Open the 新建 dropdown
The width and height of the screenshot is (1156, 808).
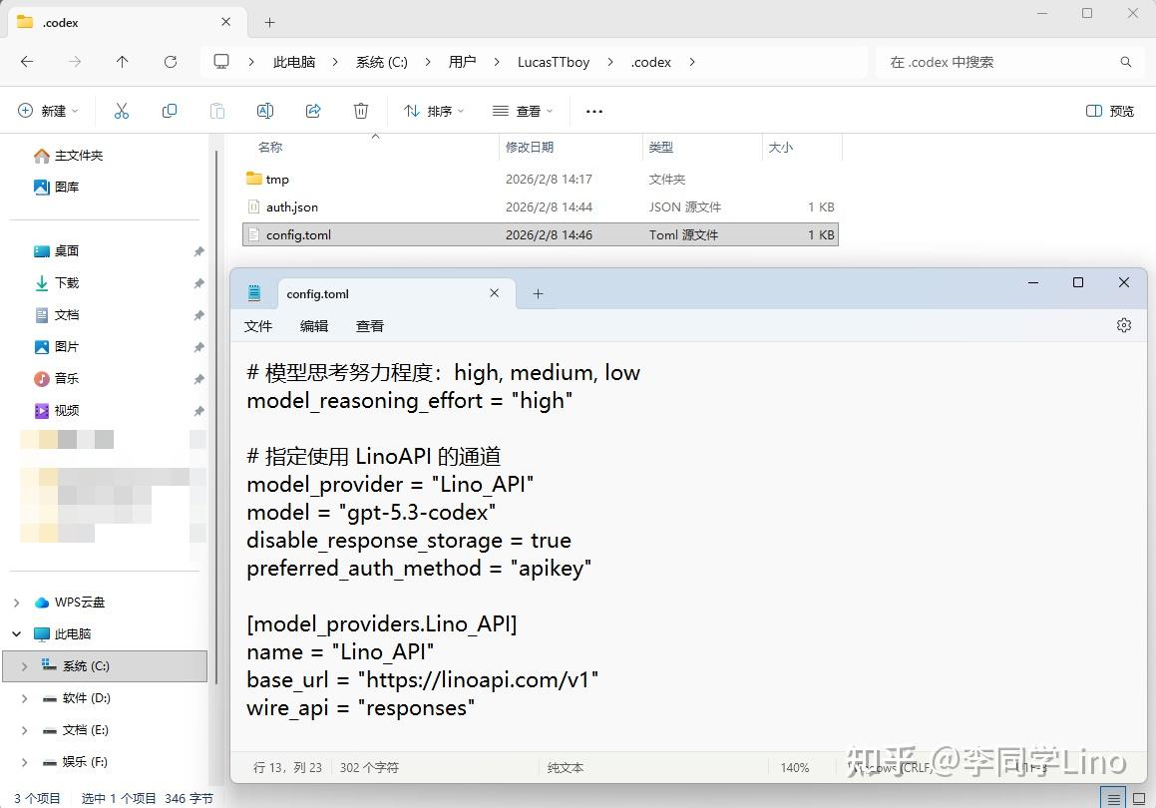[48, 111]
